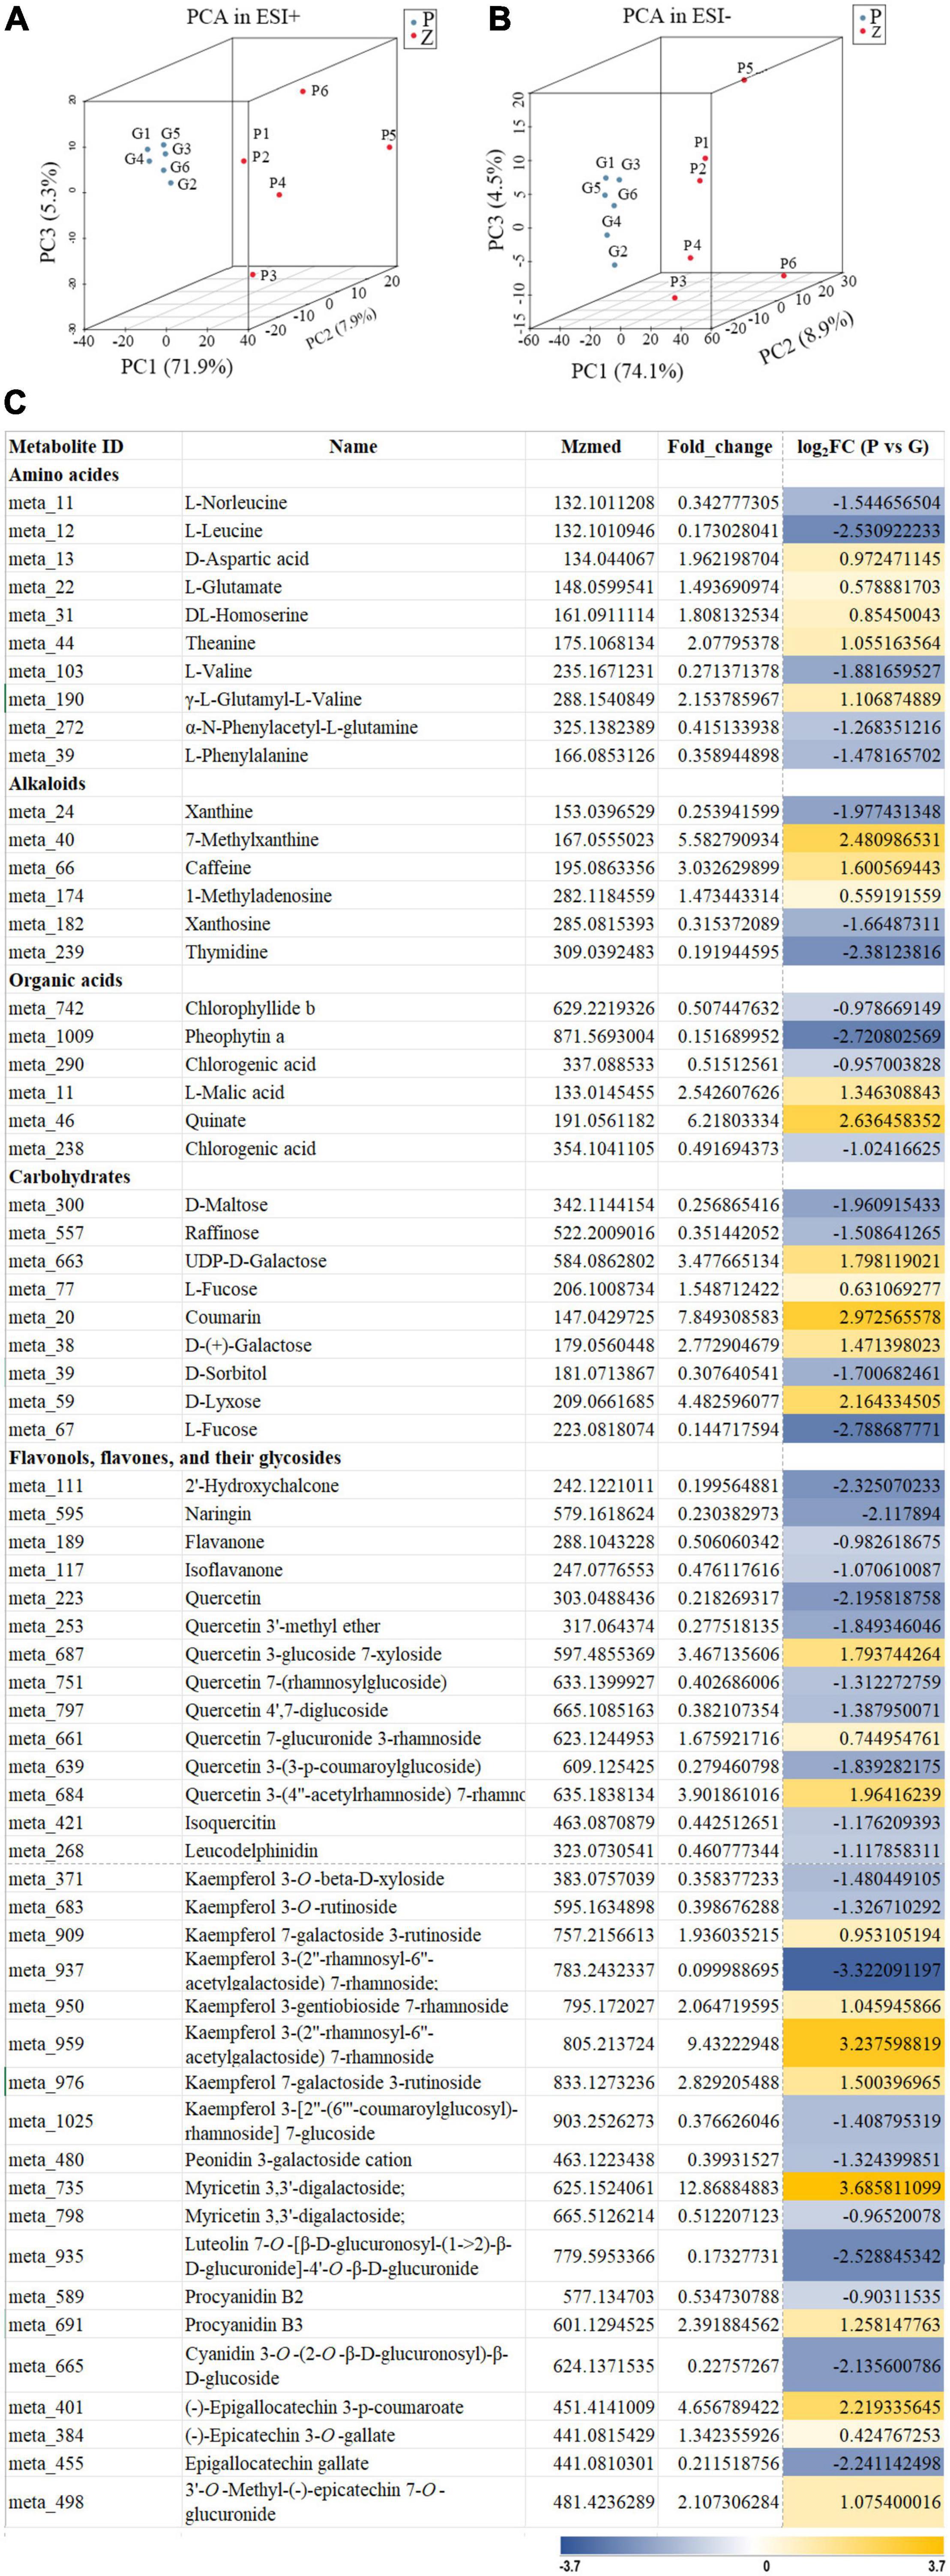The image size is (950, 2576).
Task: Click the panel label C
Action: [16, 402]
